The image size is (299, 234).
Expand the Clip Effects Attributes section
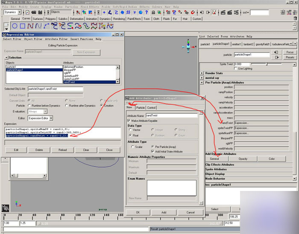click(220, 165)
